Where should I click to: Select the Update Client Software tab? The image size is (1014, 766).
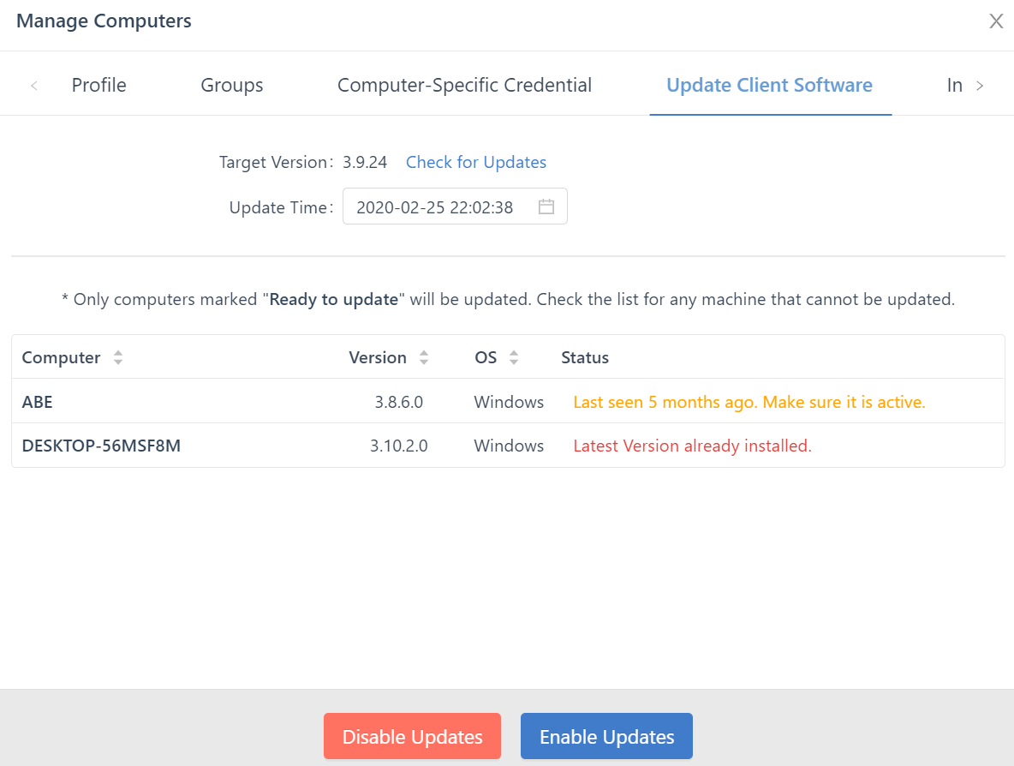[769, 85]
